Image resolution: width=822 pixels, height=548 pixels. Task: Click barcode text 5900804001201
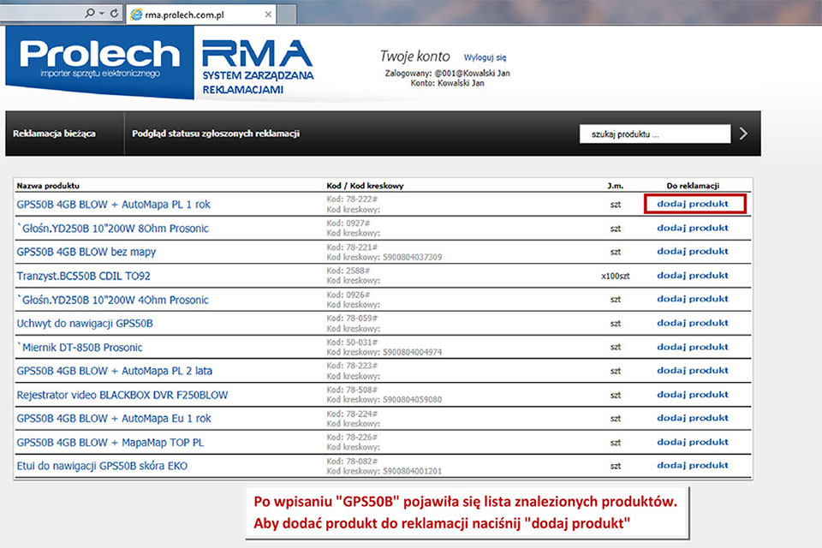[412, 471]
